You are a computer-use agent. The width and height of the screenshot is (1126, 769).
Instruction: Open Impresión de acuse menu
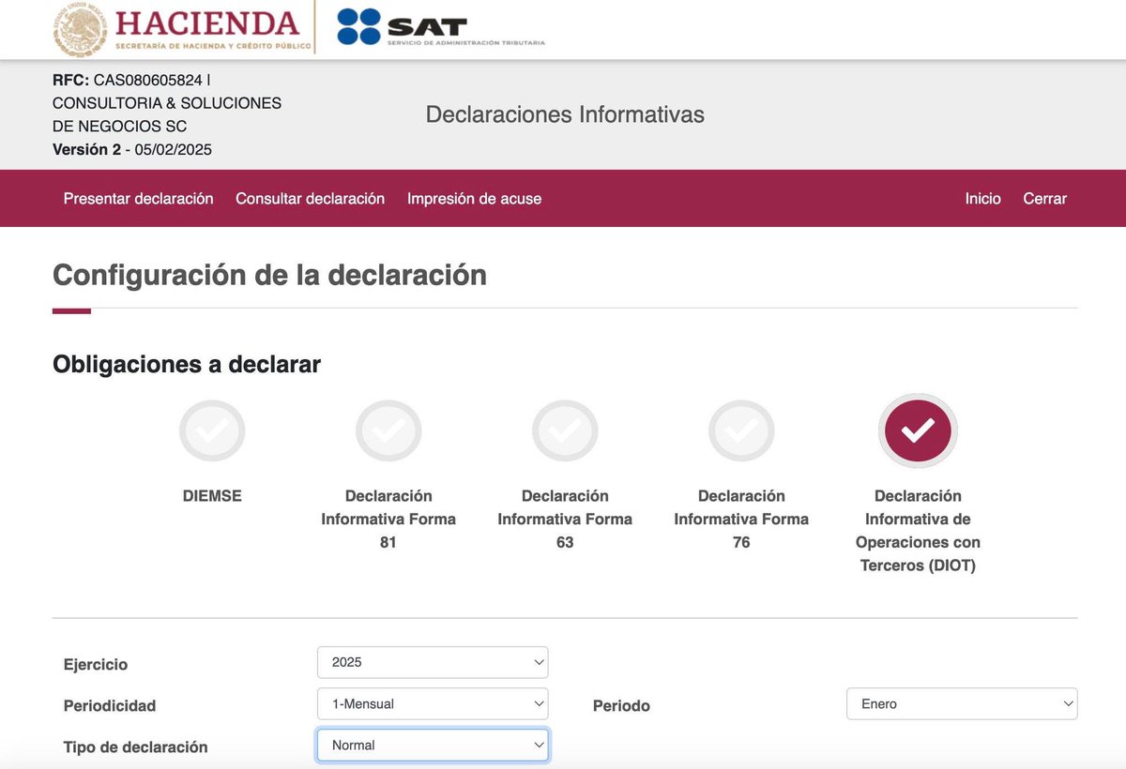(474, 199)
